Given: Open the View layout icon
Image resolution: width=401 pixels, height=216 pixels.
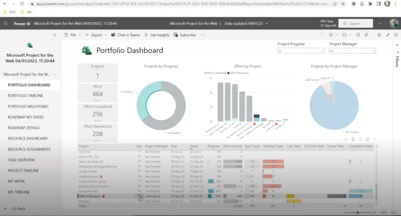Looking at the screenshot, I should tap(345, 35).
